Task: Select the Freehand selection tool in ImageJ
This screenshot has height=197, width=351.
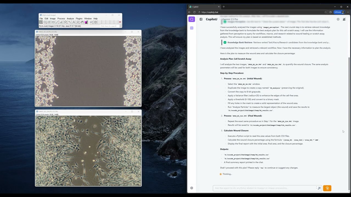Action: pos(53,22)
